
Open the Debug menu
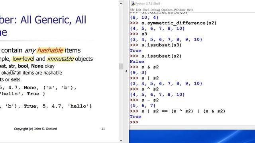pyautogui.click(x=155, y=10)
